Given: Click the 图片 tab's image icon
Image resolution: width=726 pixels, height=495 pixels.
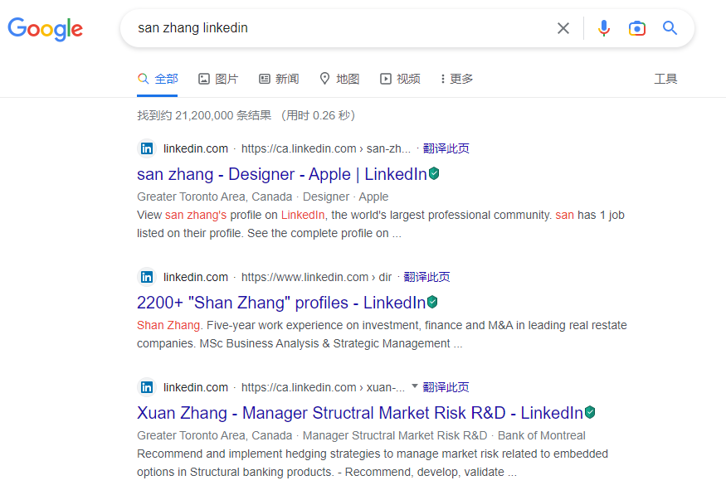Looking at the screenshot, I should pos(203,78).
